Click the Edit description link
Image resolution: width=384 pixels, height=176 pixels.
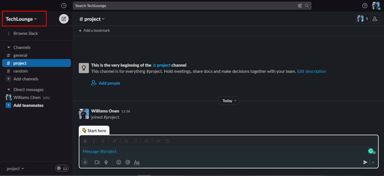pos(312,71)
